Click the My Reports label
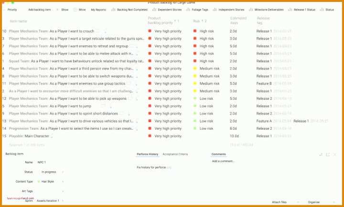This screenshot has width=344, height=207. pos(98,10)
